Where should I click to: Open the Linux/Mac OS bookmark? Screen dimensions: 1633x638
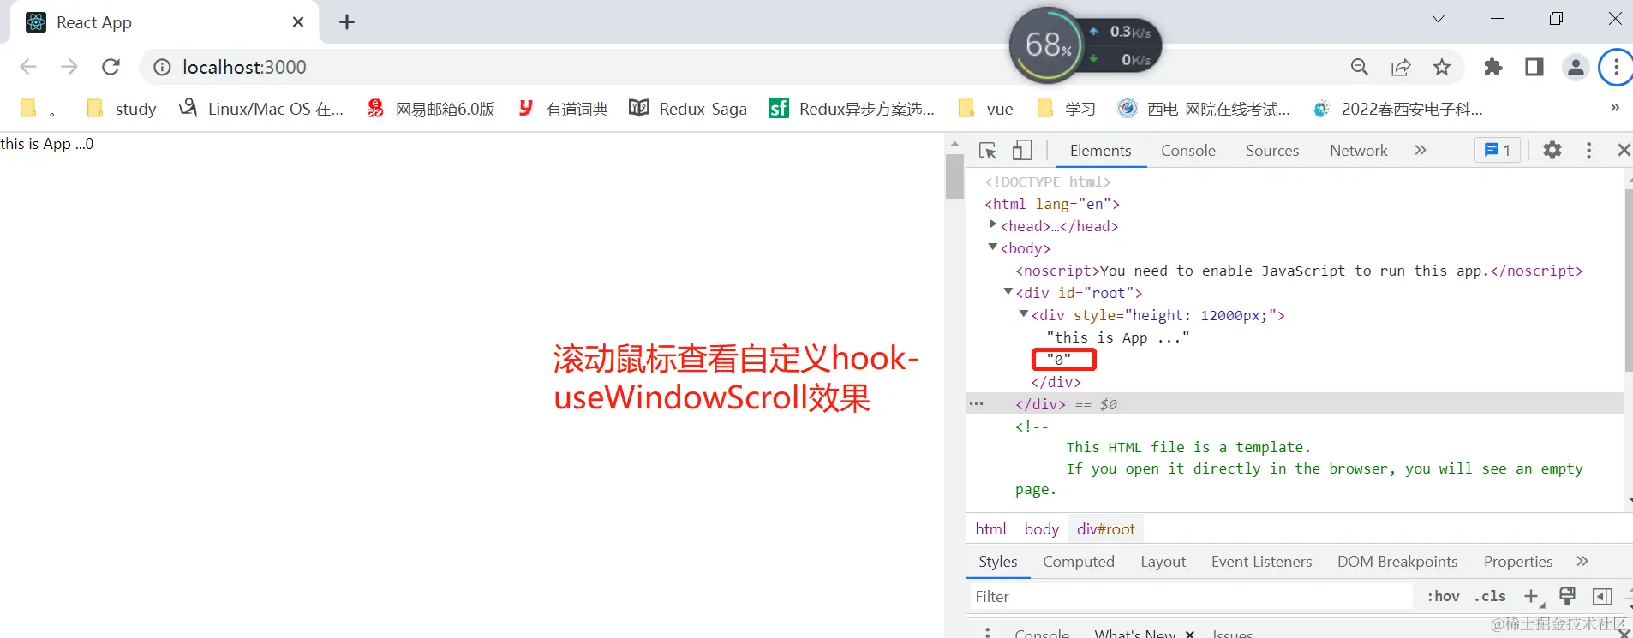click(260, 109)
